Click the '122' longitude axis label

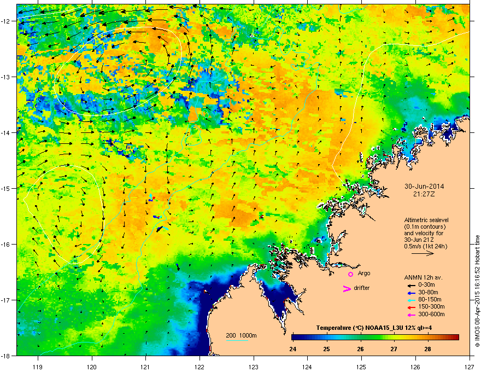(x=200, y=367)
